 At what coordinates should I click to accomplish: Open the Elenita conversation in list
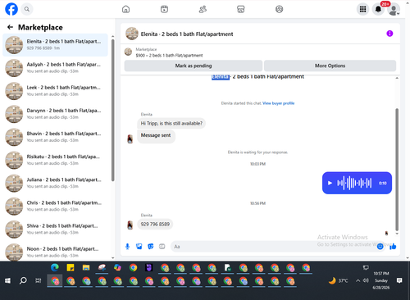(55, 45)
